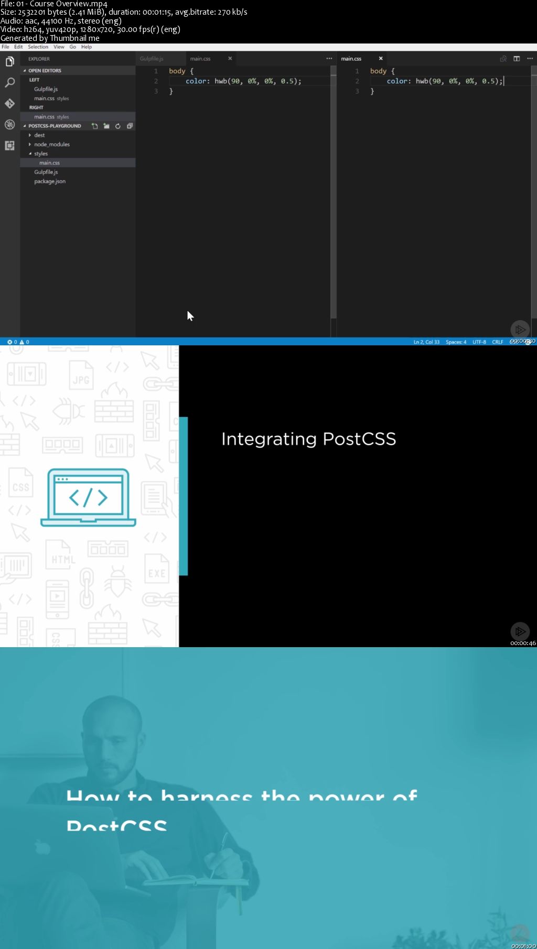This screenshot has width=537, height=949.
Task: Click line 2 color declaration in right editor
Action: [x=445, y=81]
